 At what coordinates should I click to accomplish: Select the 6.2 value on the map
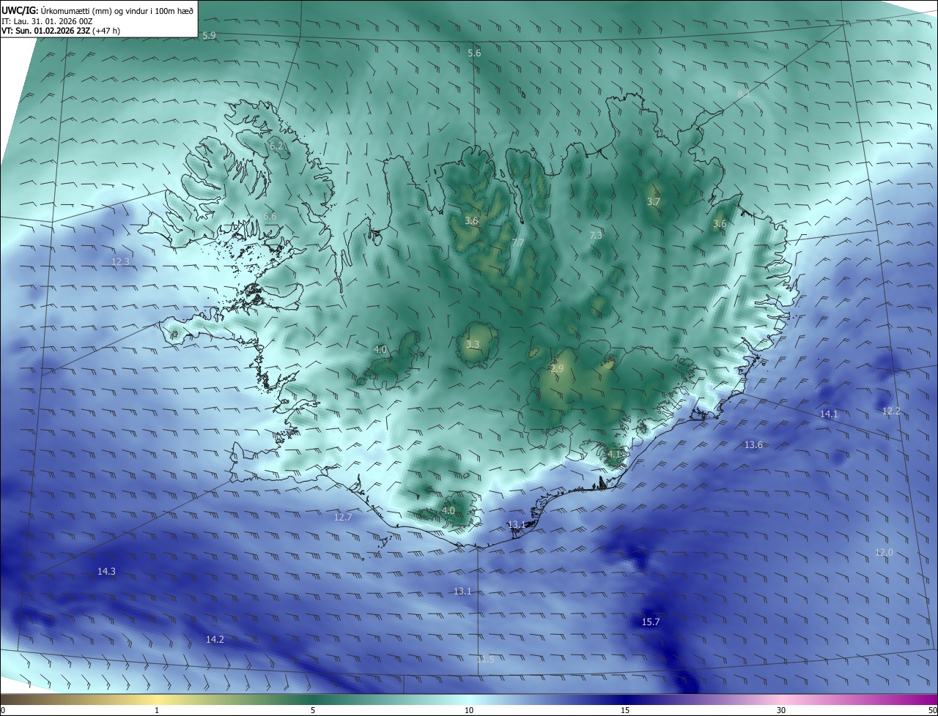pos(276,146)
